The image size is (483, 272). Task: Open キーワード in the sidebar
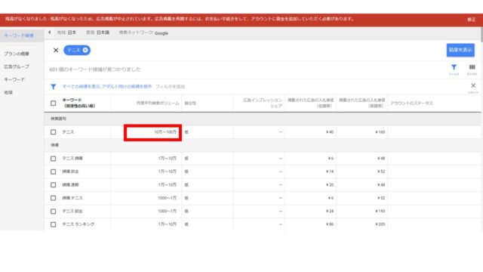(14, 79)
